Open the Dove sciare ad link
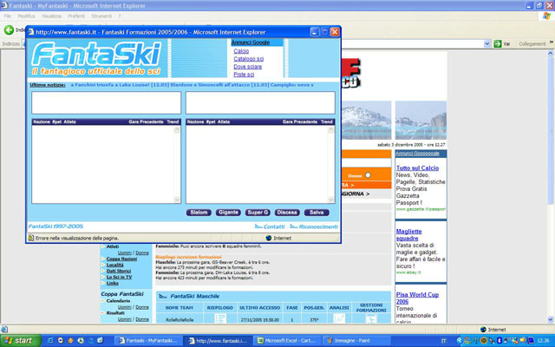This screenshot has height=347, width=555. [248, 67]
